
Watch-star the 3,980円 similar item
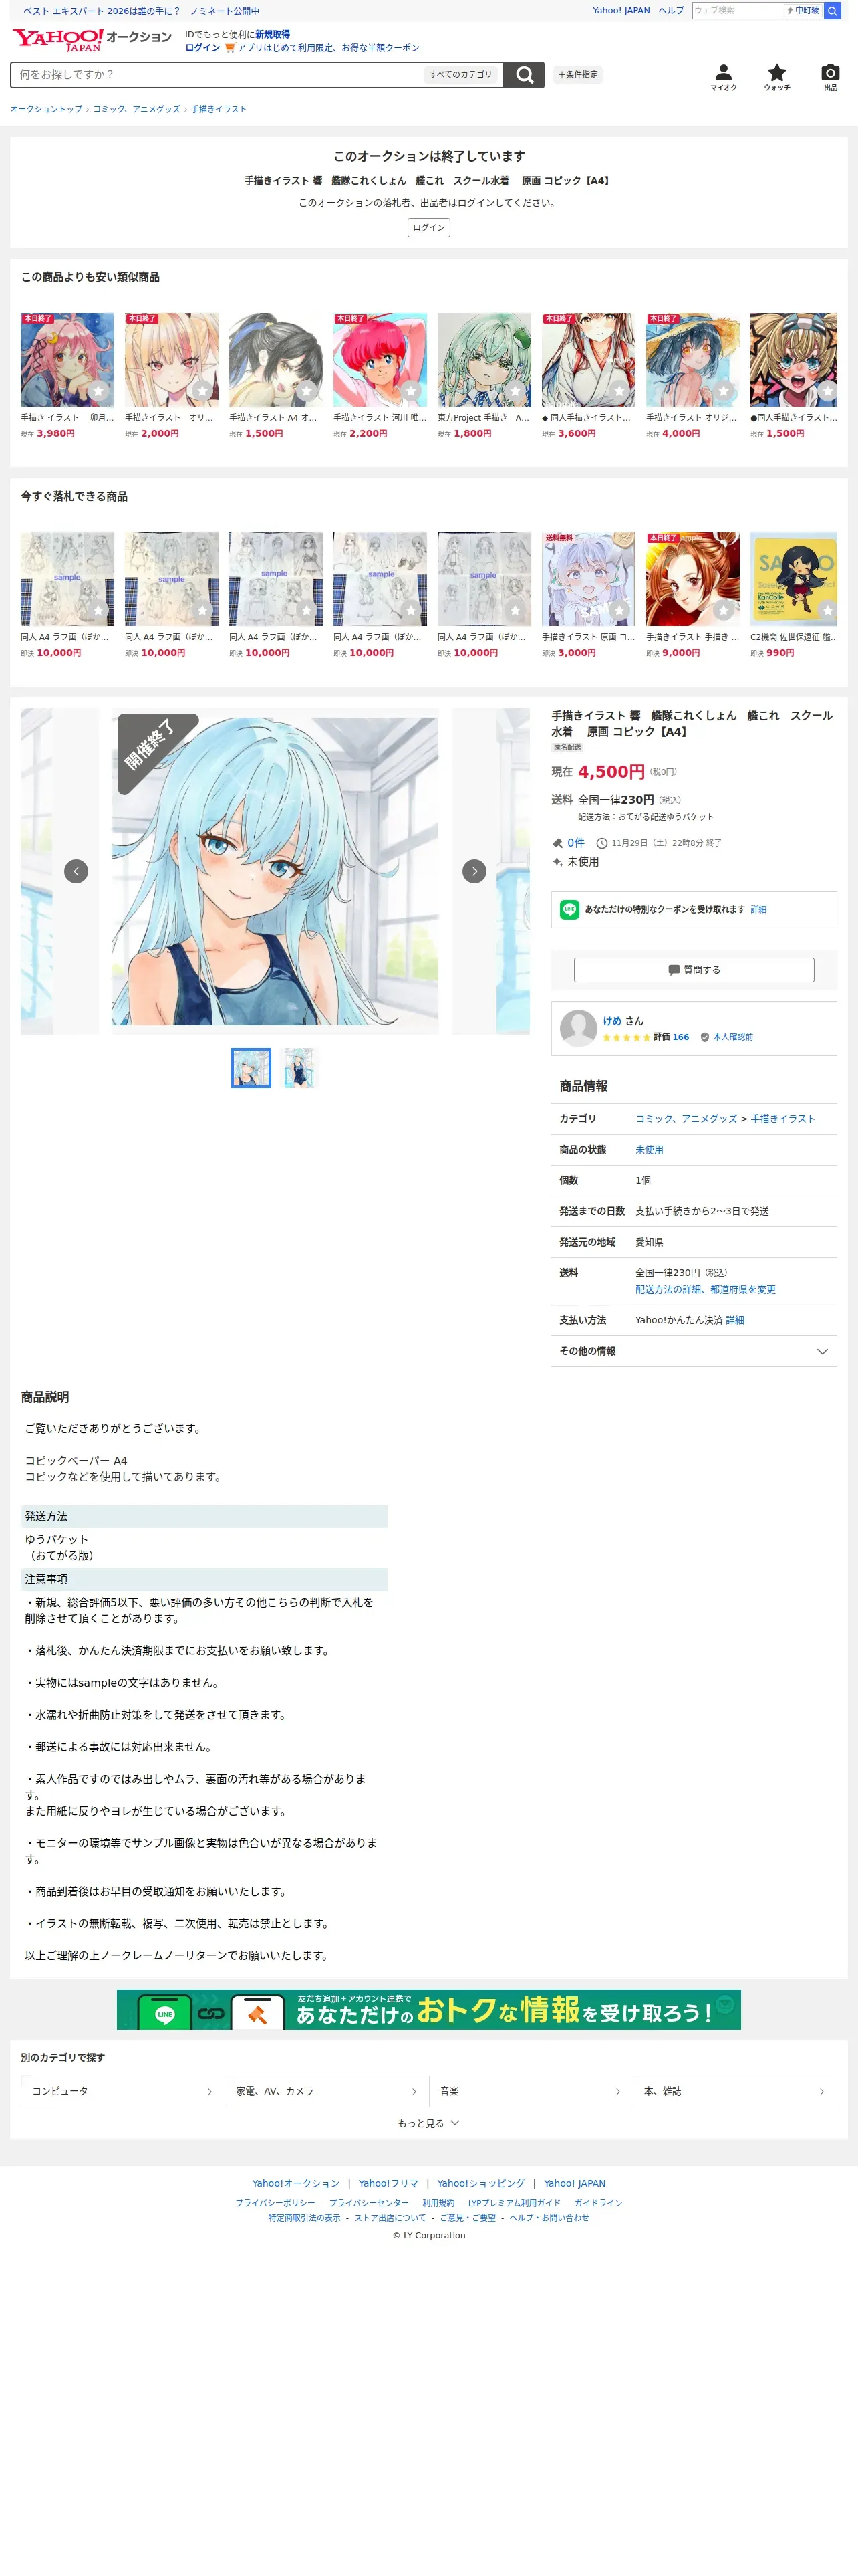coord(98,390)
